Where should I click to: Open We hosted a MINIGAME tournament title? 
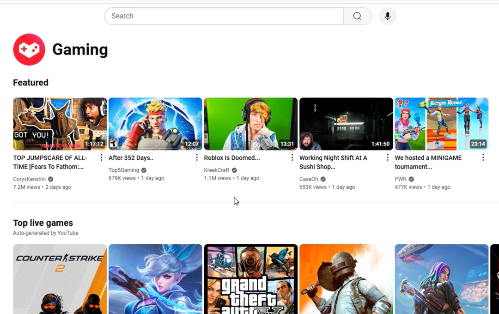pyautogui.click(x=428, y=162)
